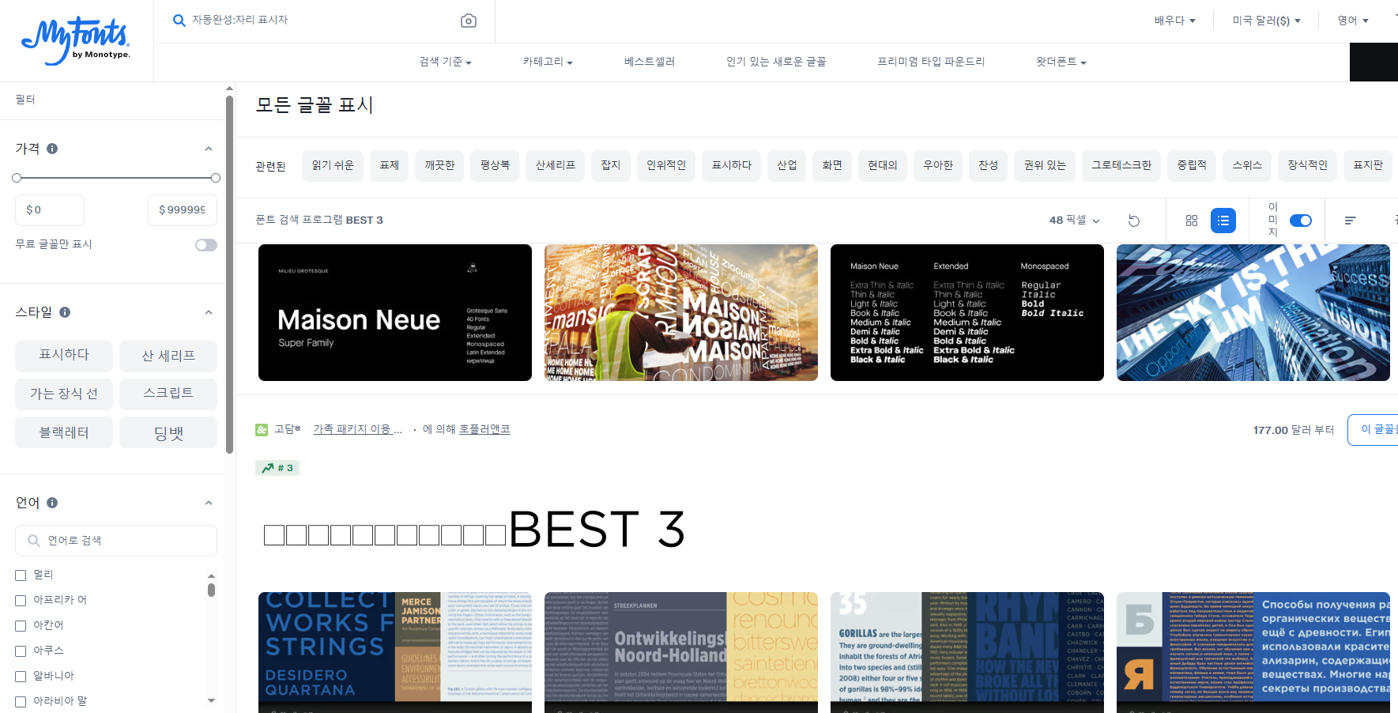
Task: Check the 아프리카 어 checkbox
Action: (21, 601)
